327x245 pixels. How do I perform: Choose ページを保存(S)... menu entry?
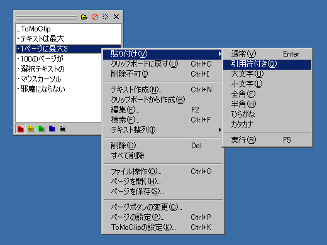[x=163, y=192]
